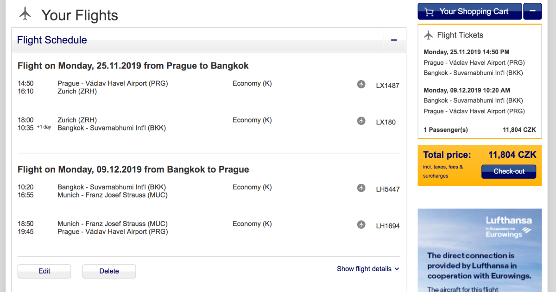Viewport: 556px width, 292px height.
Task: Minimize the shopping cart panel
Action: coord(532,12)
